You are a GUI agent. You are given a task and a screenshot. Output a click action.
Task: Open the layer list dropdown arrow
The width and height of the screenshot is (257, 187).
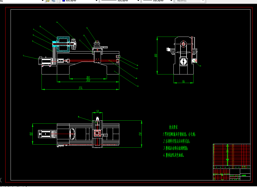click(43, 1)
